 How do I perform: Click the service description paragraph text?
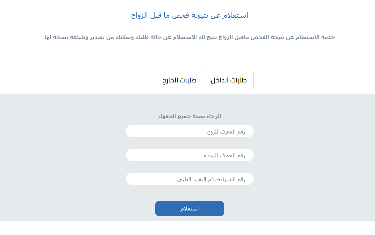click(x=190, y=37)
